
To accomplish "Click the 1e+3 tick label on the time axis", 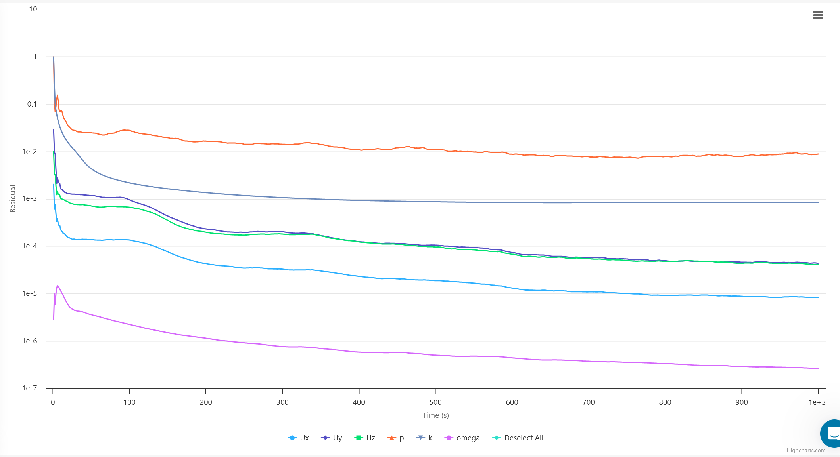I will (817, 402).
